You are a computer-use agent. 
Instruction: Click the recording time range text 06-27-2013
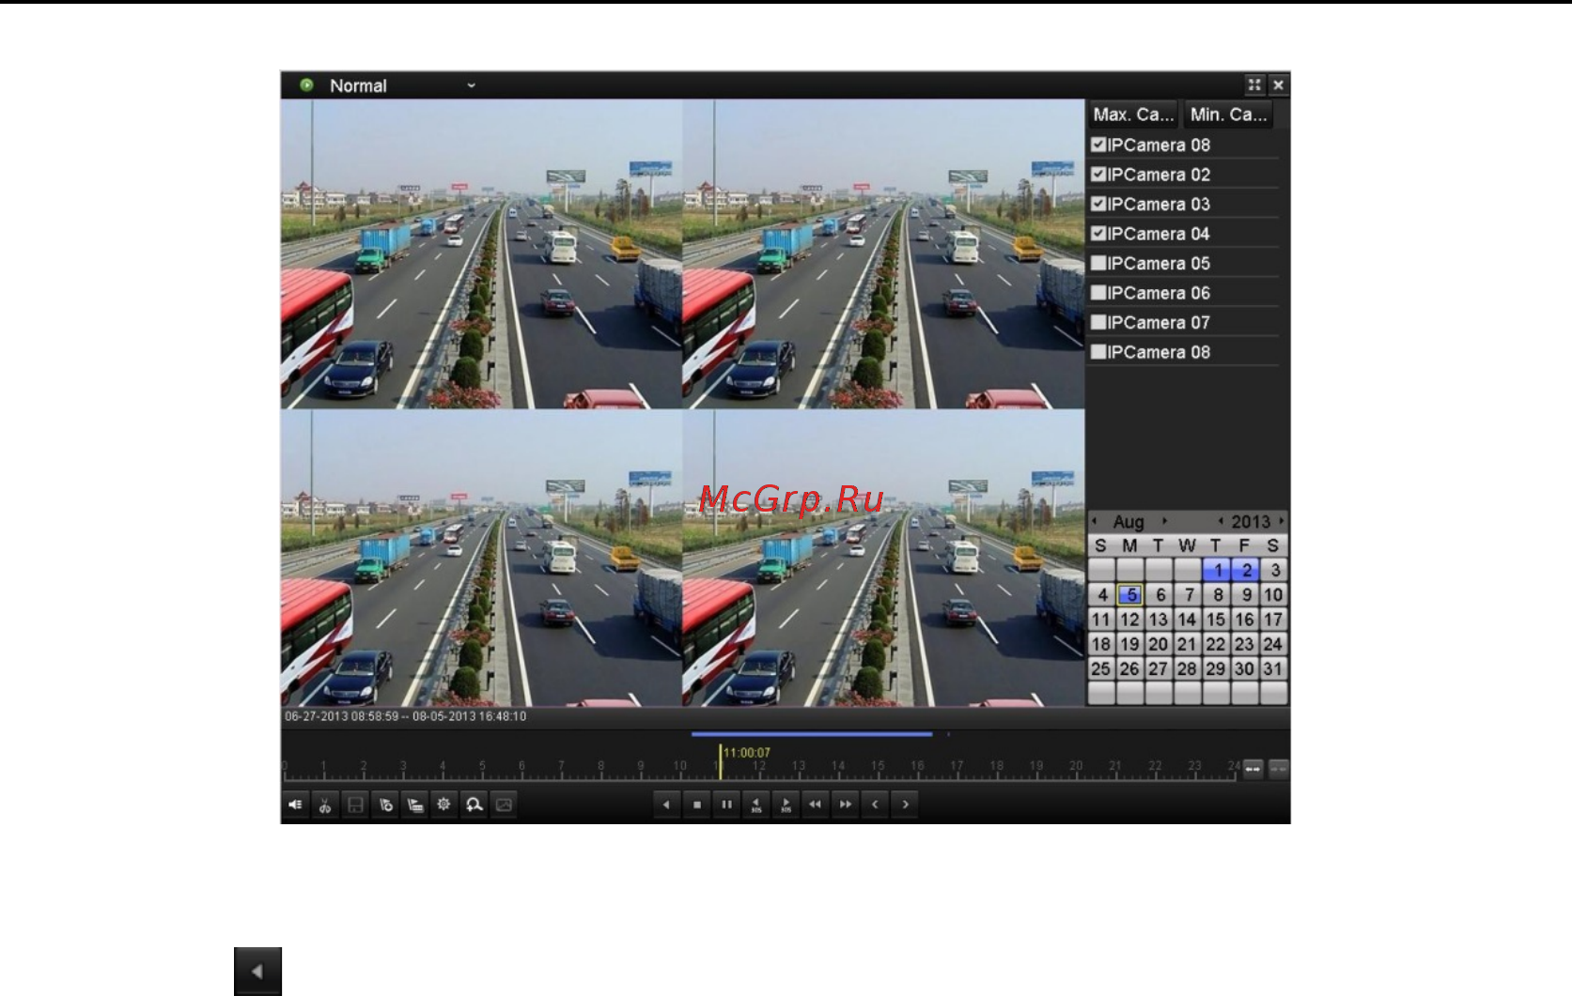click(405, 716)
